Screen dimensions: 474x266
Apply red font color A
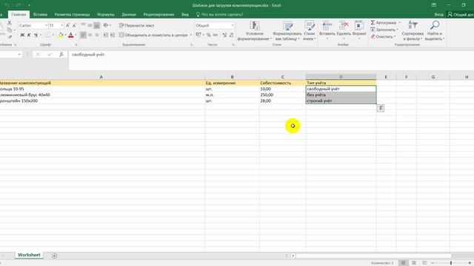point(71,35)
